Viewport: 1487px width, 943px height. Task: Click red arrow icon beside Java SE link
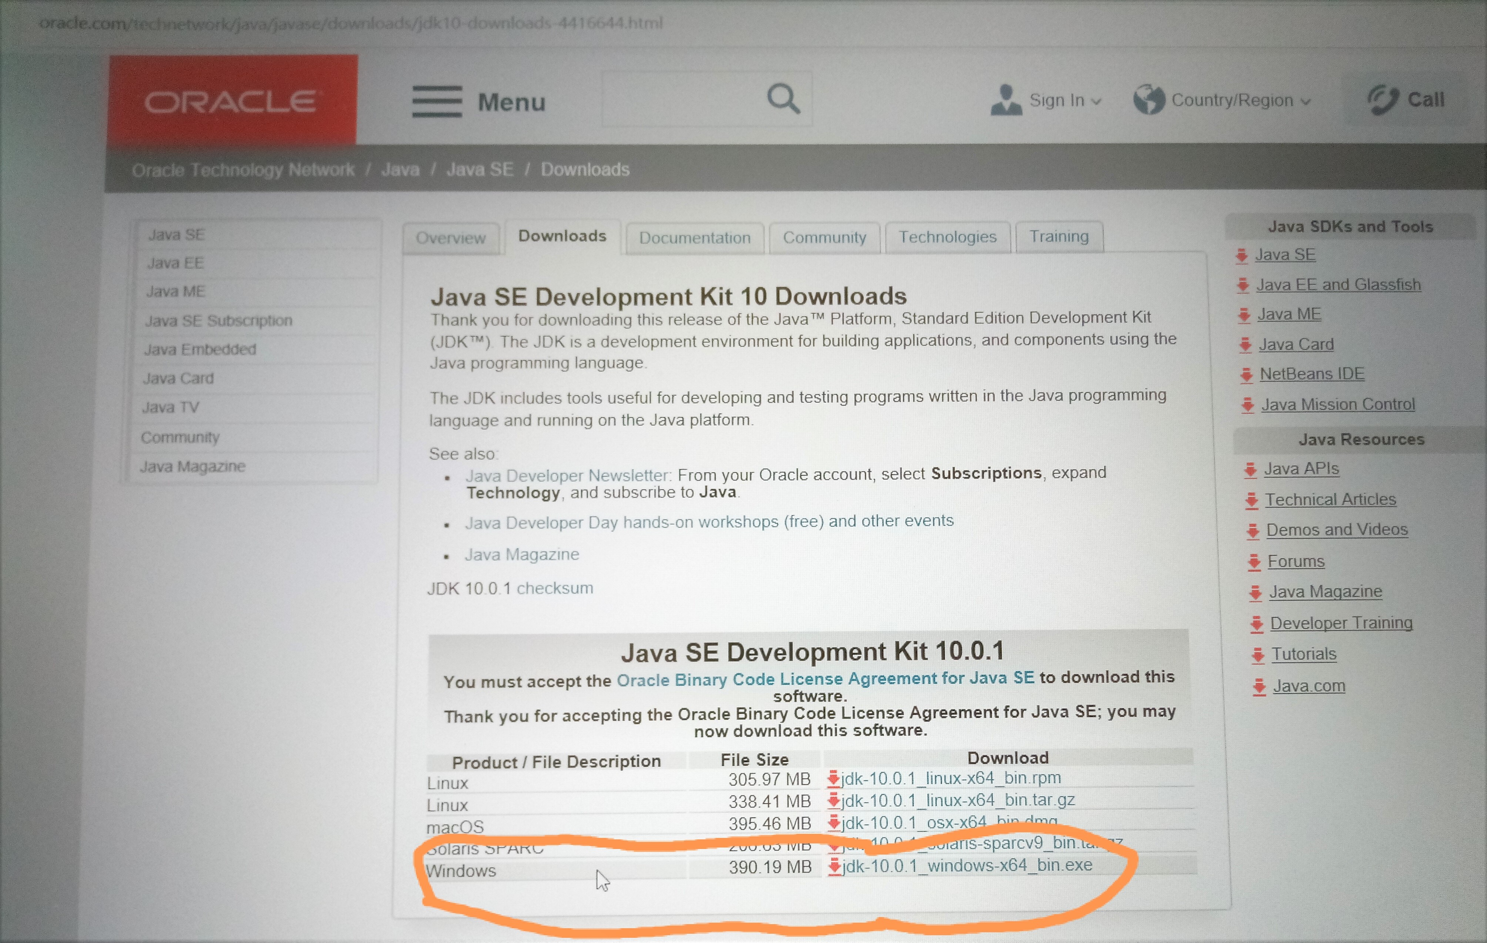pos(1242,255)
